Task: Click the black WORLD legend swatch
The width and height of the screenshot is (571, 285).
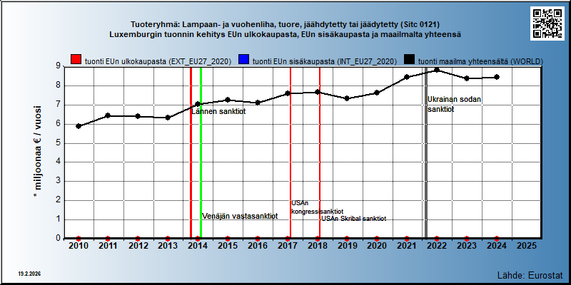Action: [410, 61]
